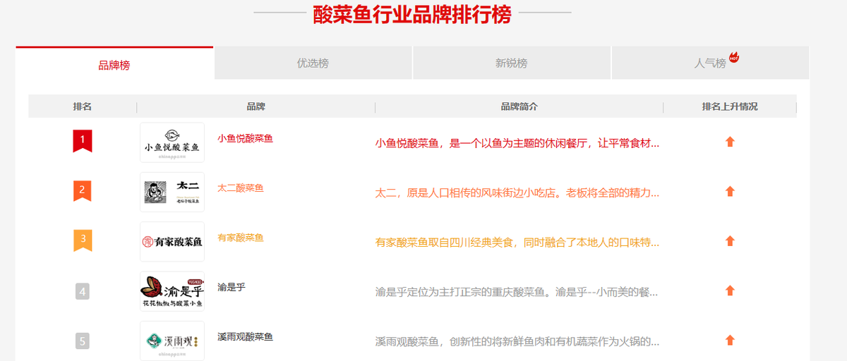The height and width of the screenshot is (361, 847).
Task: Switch to the 品牌榜 tab
Action: coord(114,63)
